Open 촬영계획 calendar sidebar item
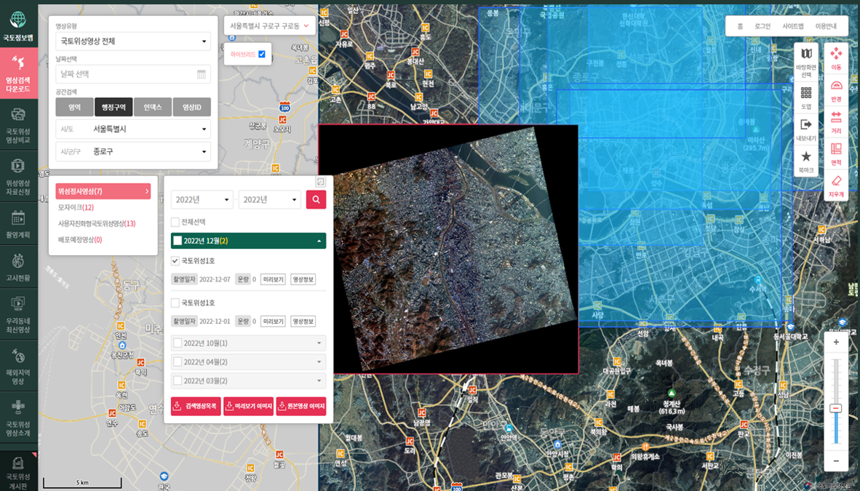The height and width of the screenshot is (491, 860). (x=18, y=224)
